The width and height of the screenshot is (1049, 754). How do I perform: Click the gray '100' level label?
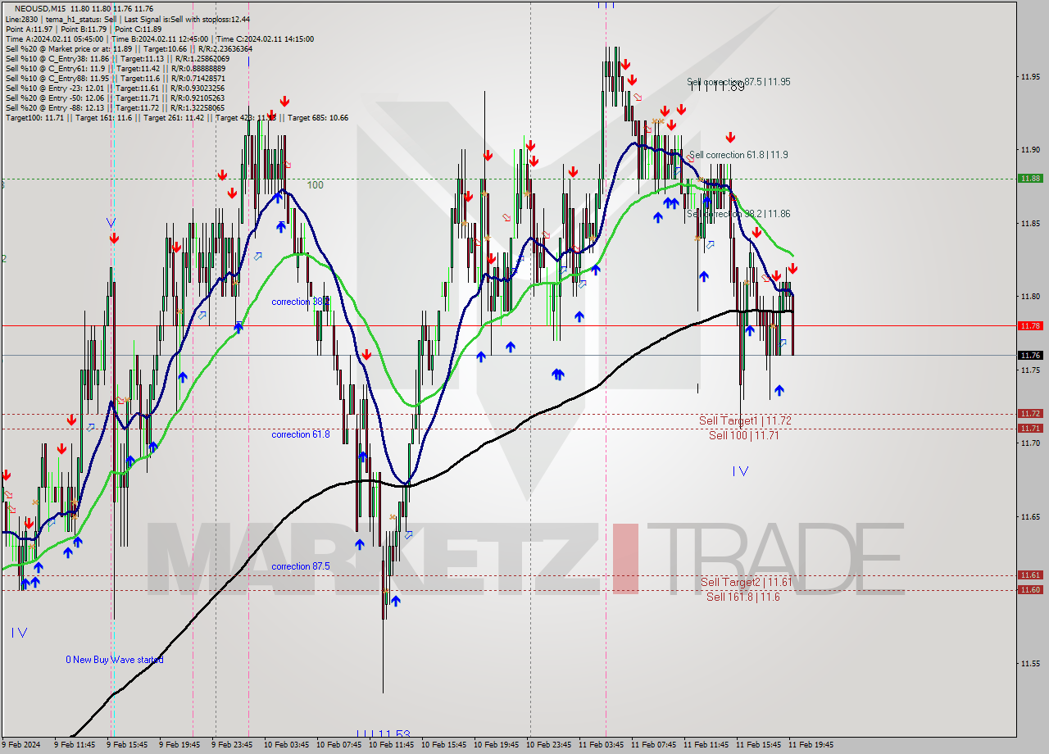click(316, 185)
